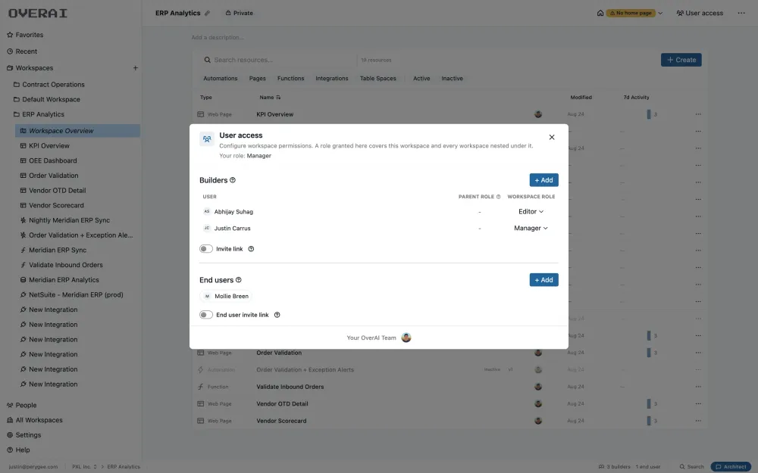Screen dimensions: 758x473
Task: Open more options for Order Validation row
Action: [x=698, y=353]
